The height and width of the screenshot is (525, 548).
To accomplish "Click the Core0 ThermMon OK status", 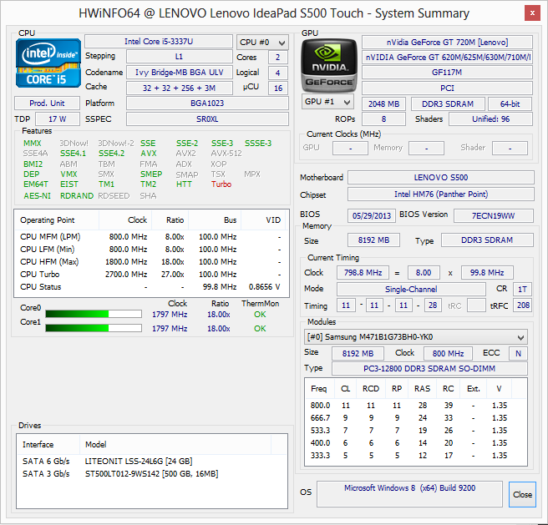I will point(260,315).
